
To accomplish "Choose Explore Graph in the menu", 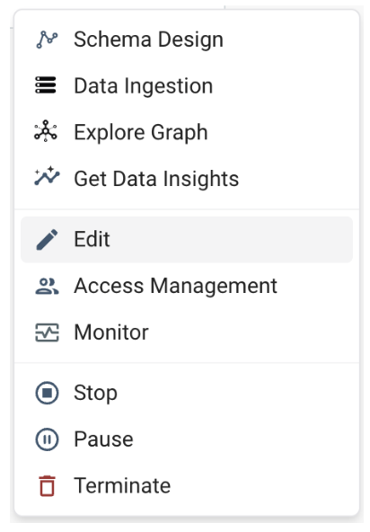I will pyautogui.click(x=187, y=131).
